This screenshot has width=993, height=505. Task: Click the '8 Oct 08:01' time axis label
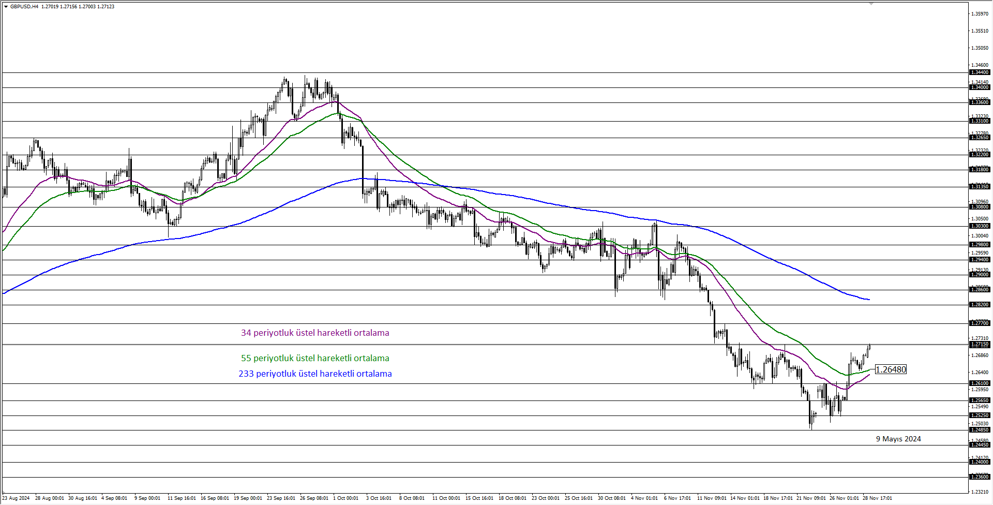(412, 498)
